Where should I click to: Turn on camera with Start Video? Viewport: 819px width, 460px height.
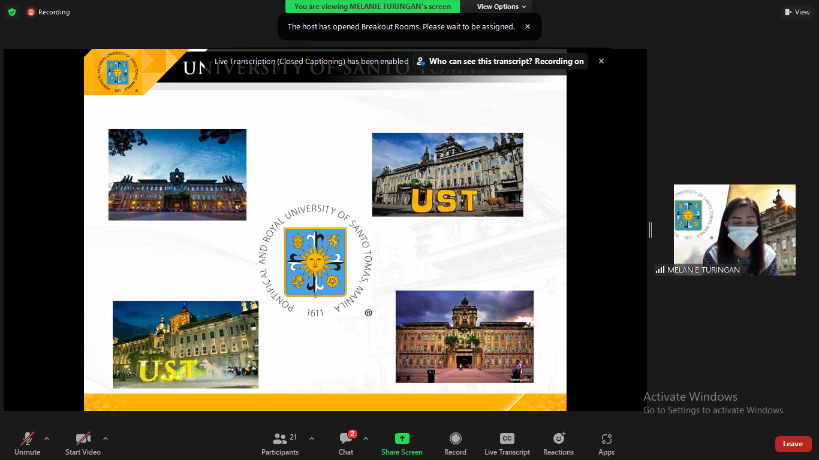[83, 444]
